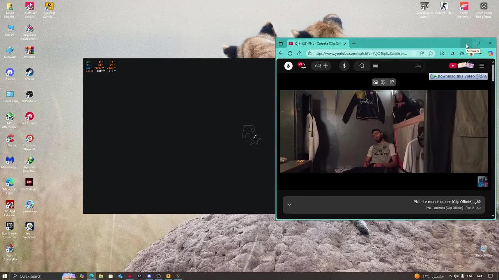The image size is (499, 280).
Task: Open File Explorer from taskbar
Action: (101, 276)
